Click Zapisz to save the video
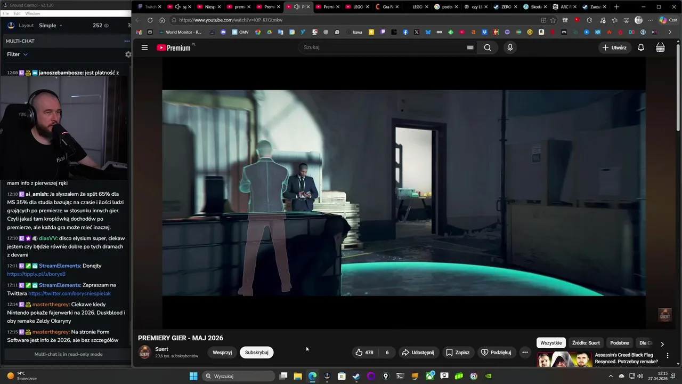This screenshot has height=384, width=682. [x=458, y=353]
